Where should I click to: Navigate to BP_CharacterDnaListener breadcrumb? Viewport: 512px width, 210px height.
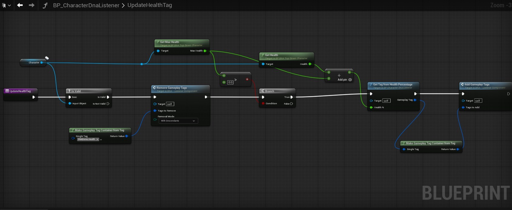[86, 5]
